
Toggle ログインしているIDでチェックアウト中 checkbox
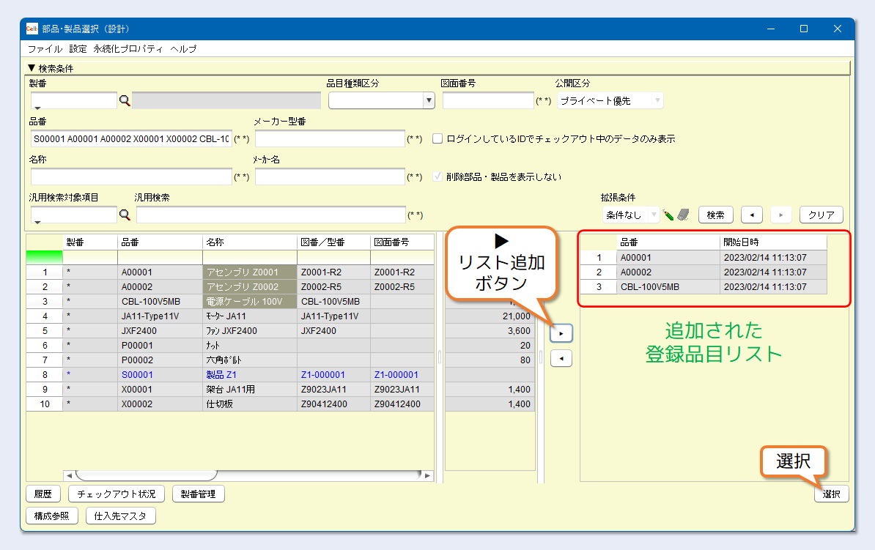coord(438,139)
